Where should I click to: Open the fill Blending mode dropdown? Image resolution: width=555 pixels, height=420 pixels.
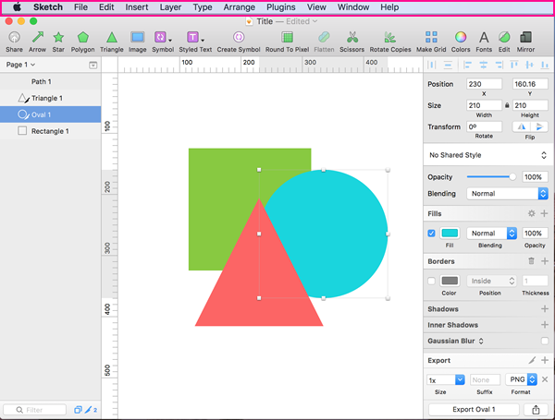coord(492,234)
